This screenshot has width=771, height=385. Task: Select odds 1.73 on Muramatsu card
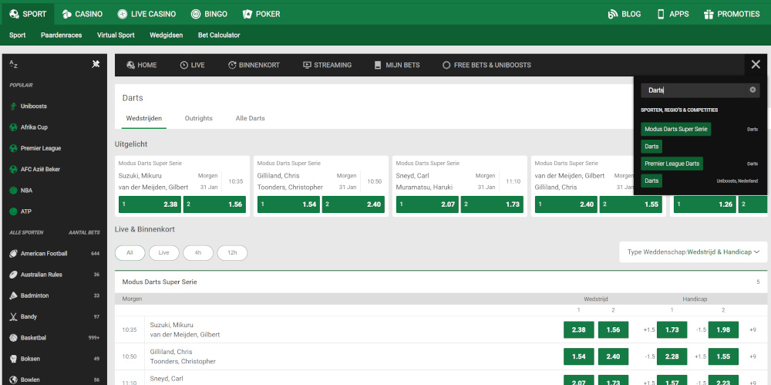click(x=492, y=204)
